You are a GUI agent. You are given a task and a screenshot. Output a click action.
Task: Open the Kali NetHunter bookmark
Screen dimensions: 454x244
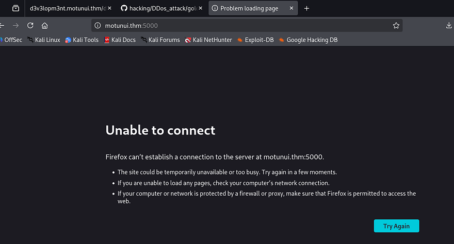click(x=208, y=40)
